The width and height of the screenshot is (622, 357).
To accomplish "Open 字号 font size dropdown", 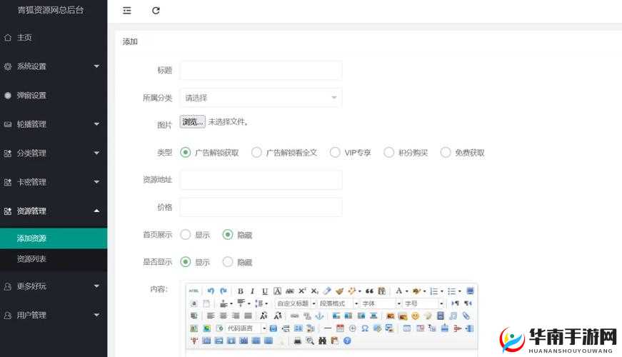I will 423,303.
